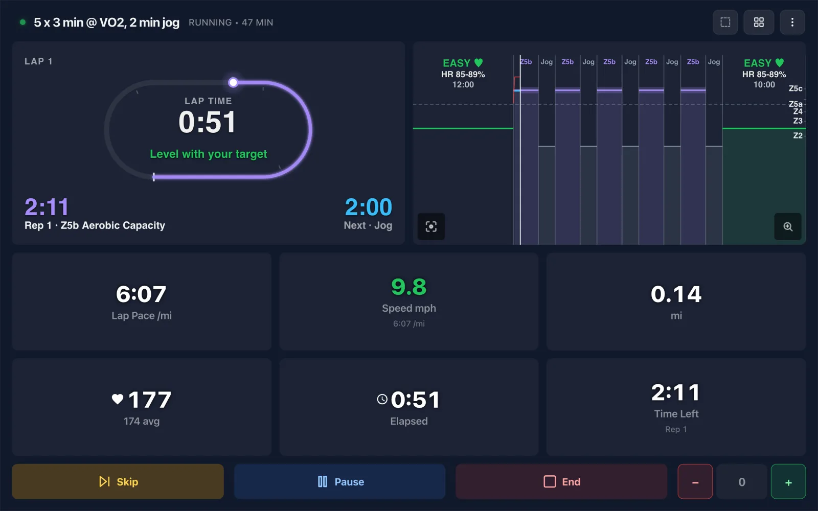This screenshot has height=511, width=818.
Task: Click the 174 avg heart rate text
Action: pyautogui.click(x=142, y=421)
